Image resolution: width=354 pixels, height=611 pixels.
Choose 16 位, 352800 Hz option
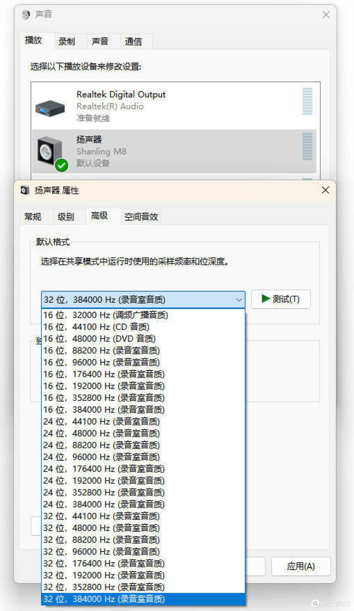coord(143,397)
